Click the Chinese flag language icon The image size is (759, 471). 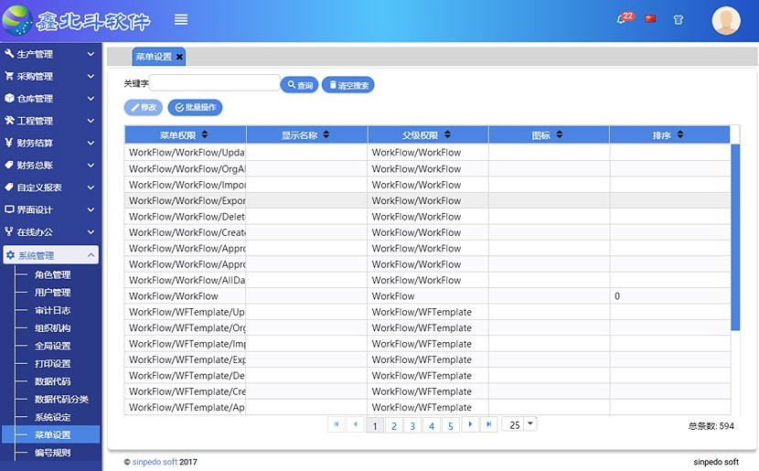[650, 19]
